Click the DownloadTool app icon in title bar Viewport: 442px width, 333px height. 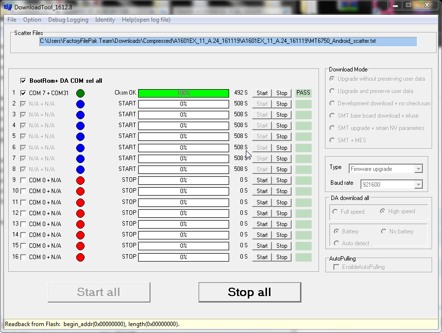coord(7,7)
